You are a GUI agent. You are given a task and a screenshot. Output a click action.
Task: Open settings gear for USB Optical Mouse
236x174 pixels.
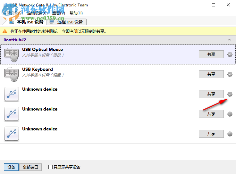[230, 54]
